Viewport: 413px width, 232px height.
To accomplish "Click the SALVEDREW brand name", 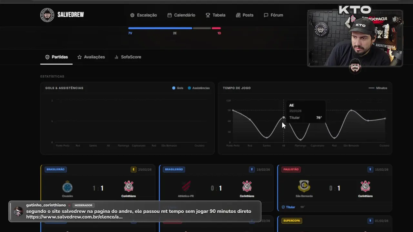I will point(71,15).
